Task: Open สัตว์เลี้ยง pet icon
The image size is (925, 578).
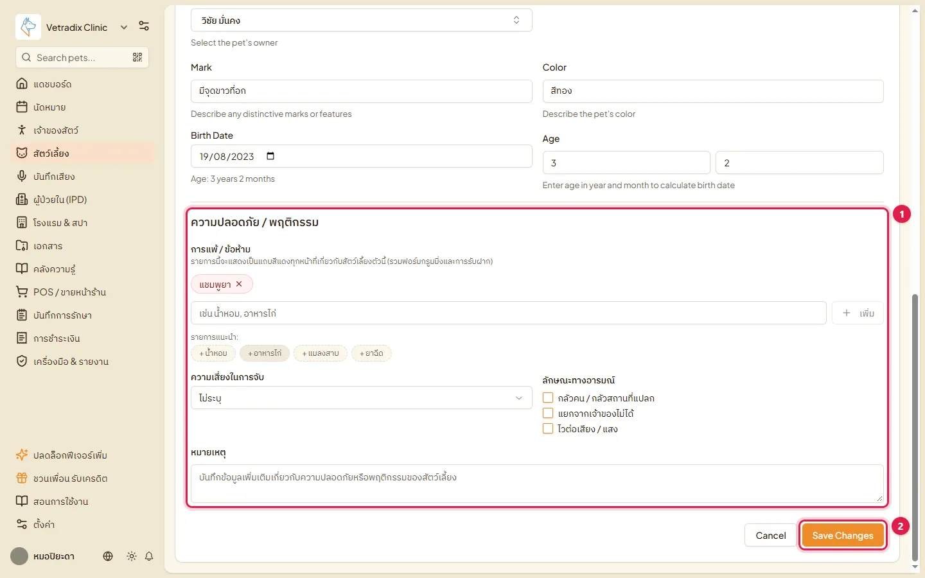Action: (22, 153)
